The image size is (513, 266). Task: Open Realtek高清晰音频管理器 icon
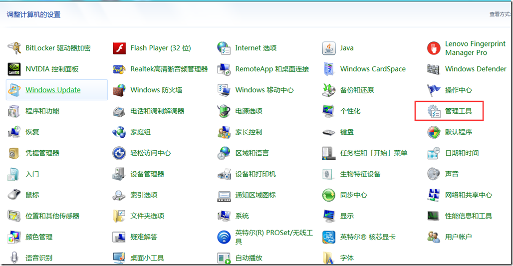[119, 69]
